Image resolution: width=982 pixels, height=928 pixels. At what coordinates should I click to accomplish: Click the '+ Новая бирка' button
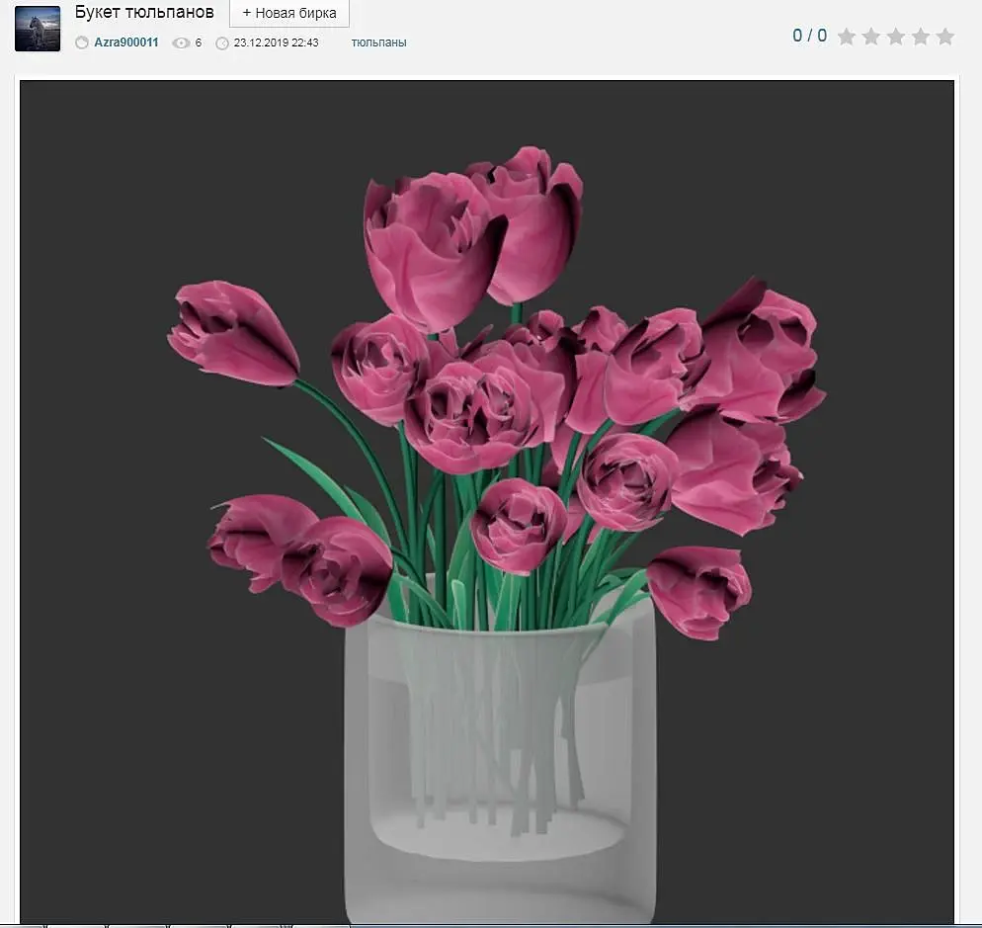tap(289, 13)
